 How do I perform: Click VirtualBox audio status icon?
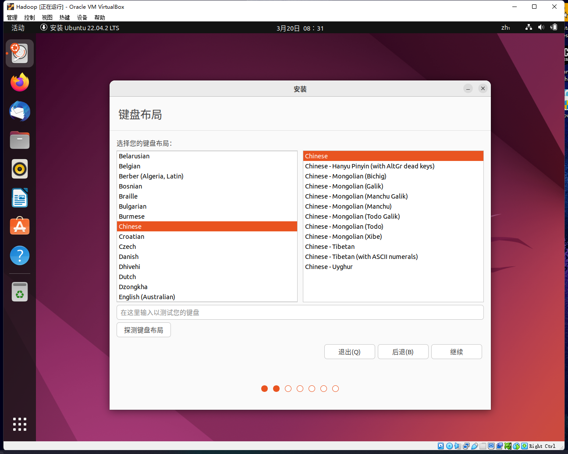click(x=458, y=446)
